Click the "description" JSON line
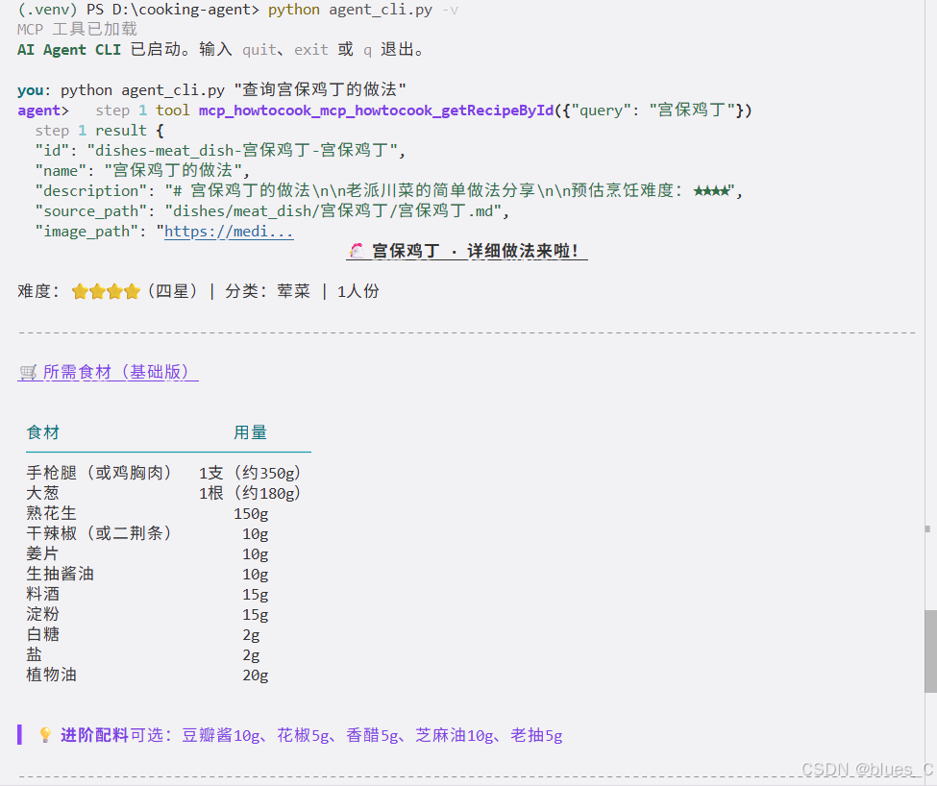The width and height of the screenshot is (937, 786). pos(389,191)
